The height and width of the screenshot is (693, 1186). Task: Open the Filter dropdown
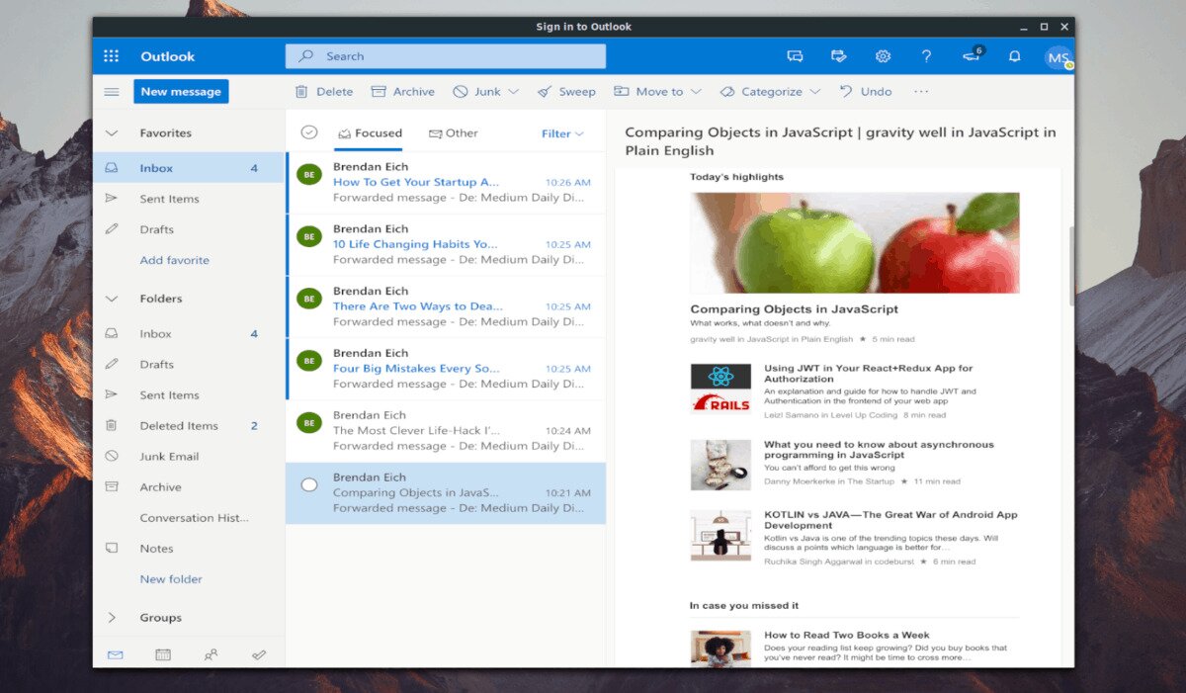click(x=562, y=133)
